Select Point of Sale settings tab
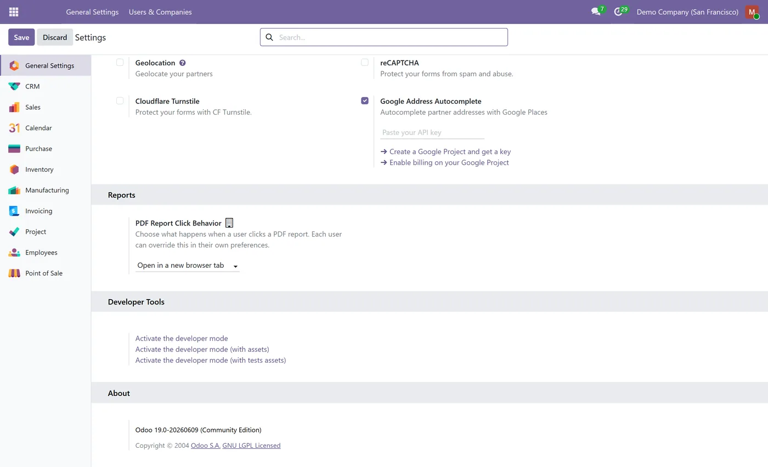Image resolution: width=768 pixels, height=467 pixels. pos(46,273)
